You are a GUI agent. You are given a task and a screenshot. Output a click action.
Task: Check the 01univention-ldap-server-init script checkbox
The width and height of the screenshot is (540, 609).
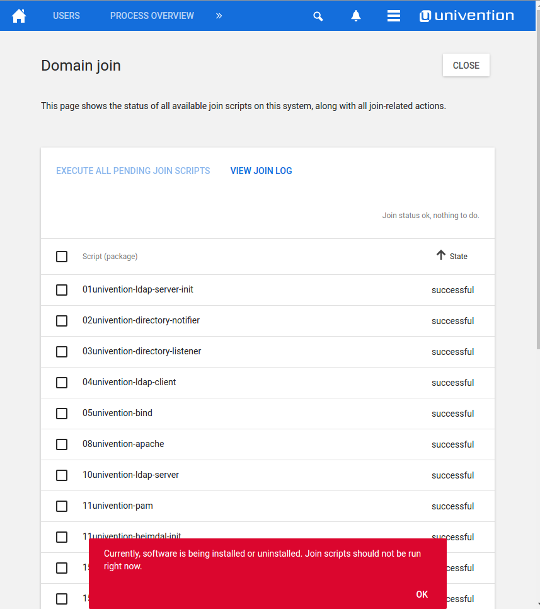[x=62, y=290]
